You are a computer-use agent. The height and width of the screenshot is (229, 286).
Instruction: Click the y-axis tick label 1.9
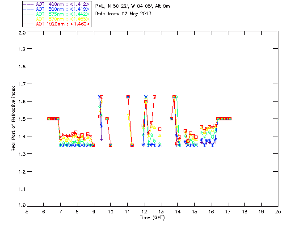(22, 49)
